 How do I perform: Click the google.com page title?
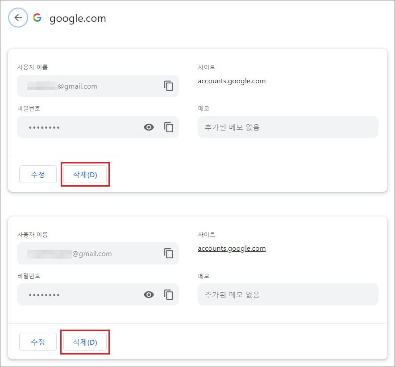click(78, 18)
